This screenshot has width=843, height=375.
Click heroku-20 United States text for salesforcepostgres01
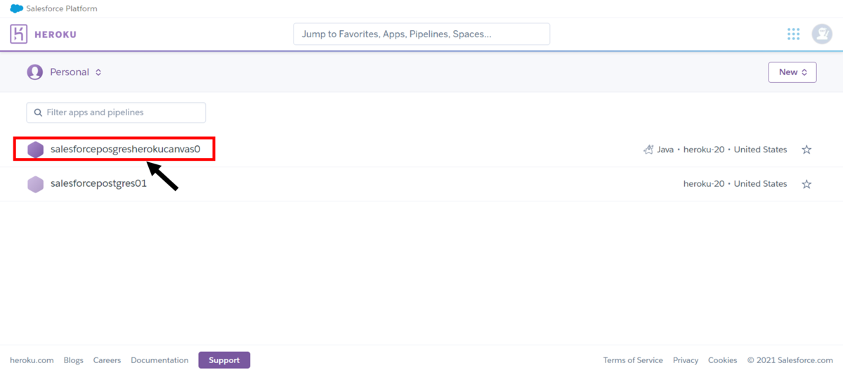tap(735, 184)
